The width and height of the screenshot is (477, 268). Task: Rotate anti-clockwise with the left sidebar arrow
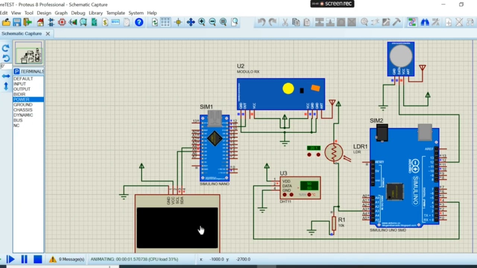[6, 58]
